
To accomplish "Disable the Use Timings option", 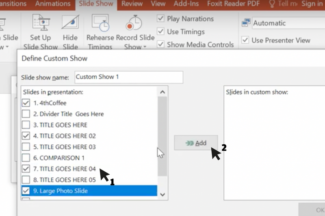I will pos(161,32).
